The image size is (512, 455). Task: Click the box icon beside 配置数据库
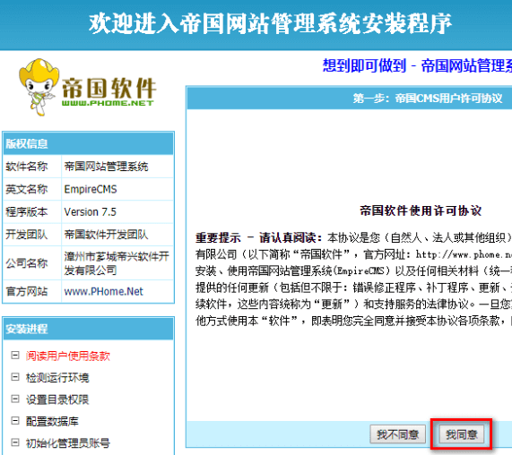(x=15, y=420)
